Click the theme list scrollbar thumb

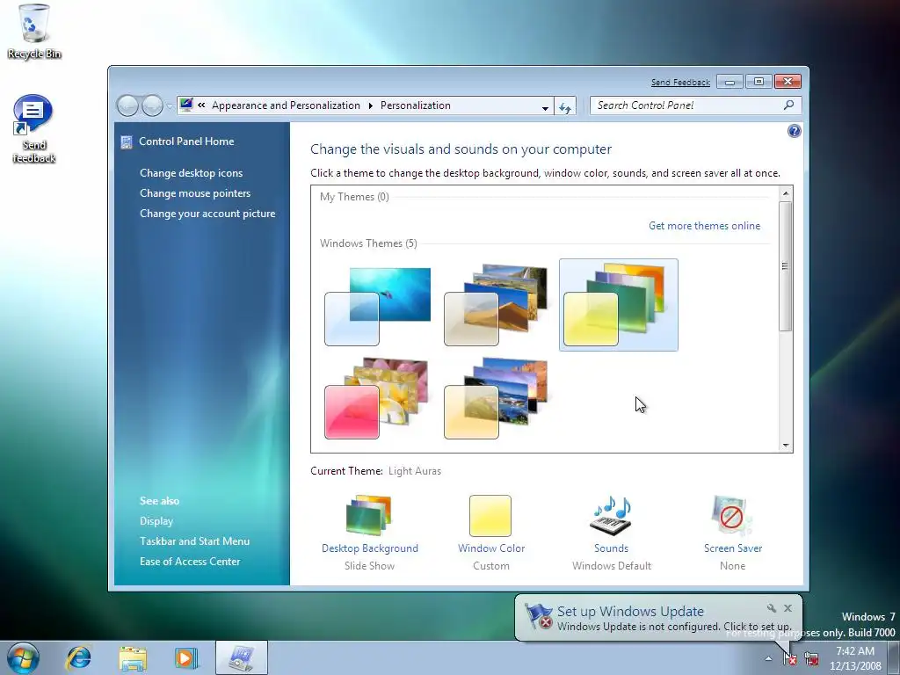click(x=786, y=265)
